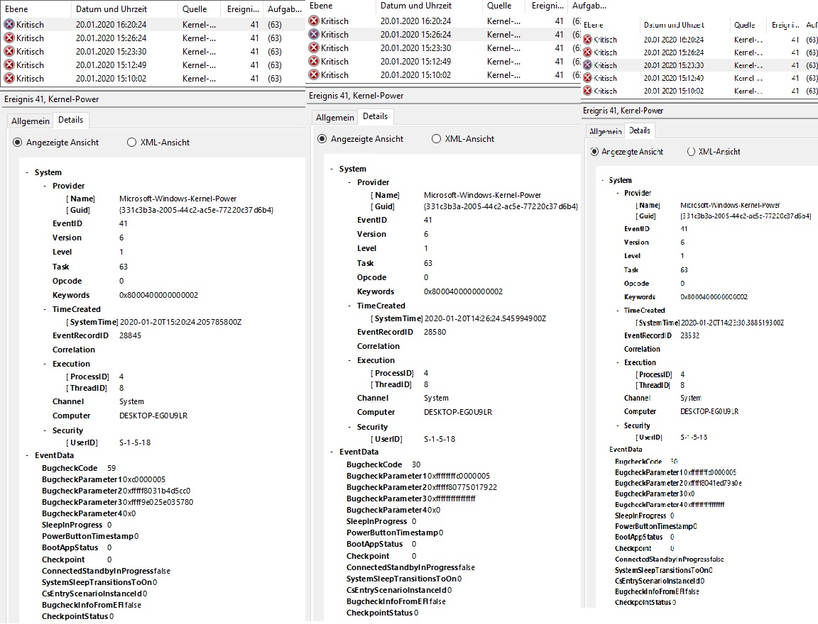Click critical icon of 15:10:02 row, middle screenshot

point(314,75)
